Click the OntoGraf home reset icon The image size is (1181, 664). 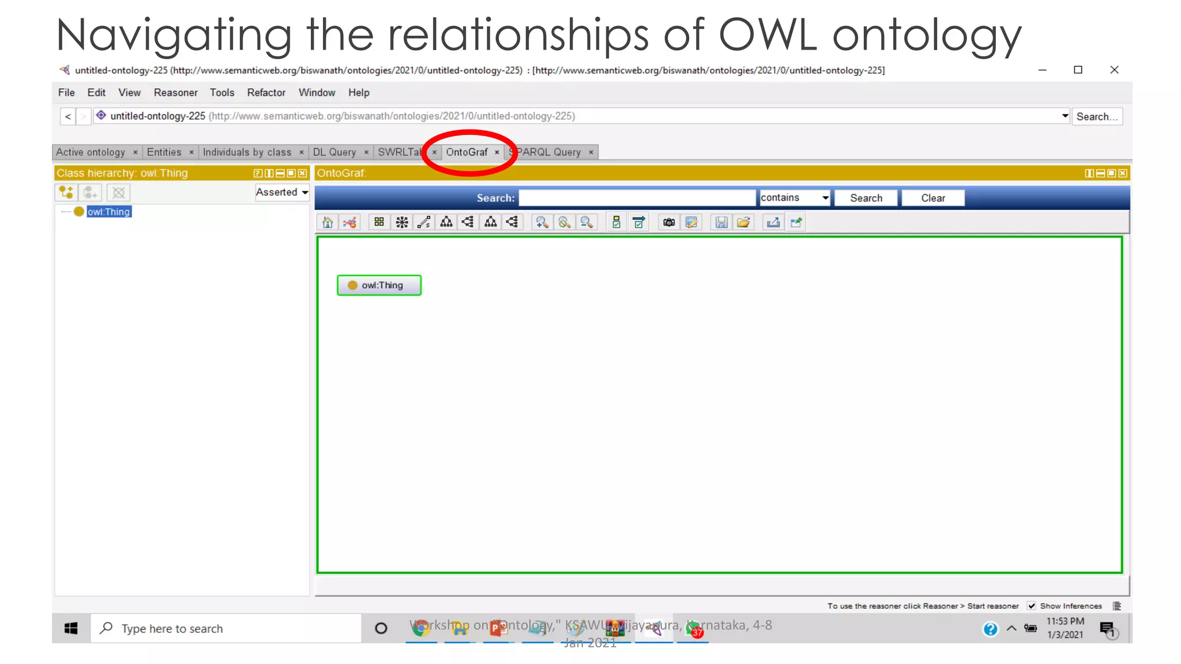pos(328,222)
